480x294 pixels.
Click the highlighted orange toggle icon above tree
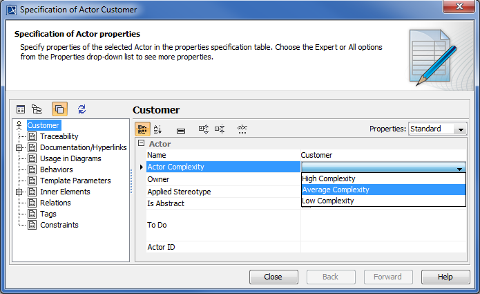coord(59,109)
